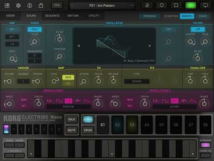This screenshot has width=214, height=161.
Task: Click the PTN button
Action: click(57, 5)
